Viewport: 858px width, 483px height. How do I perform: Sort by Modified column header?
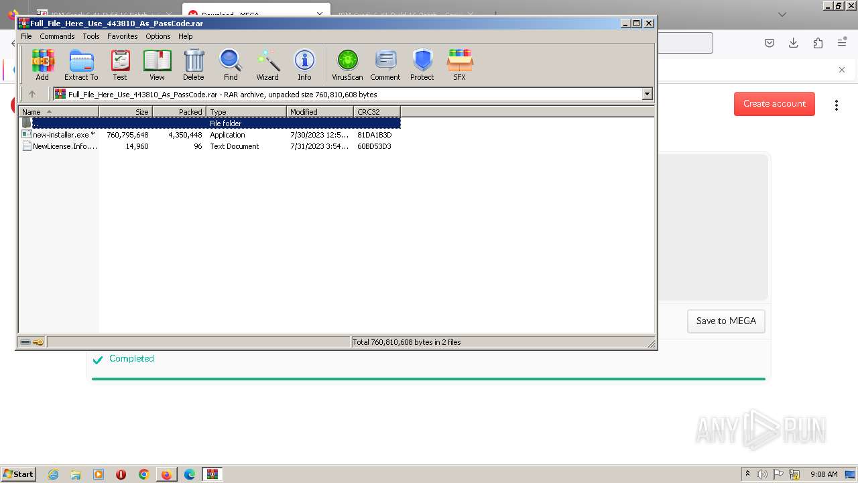320,112
